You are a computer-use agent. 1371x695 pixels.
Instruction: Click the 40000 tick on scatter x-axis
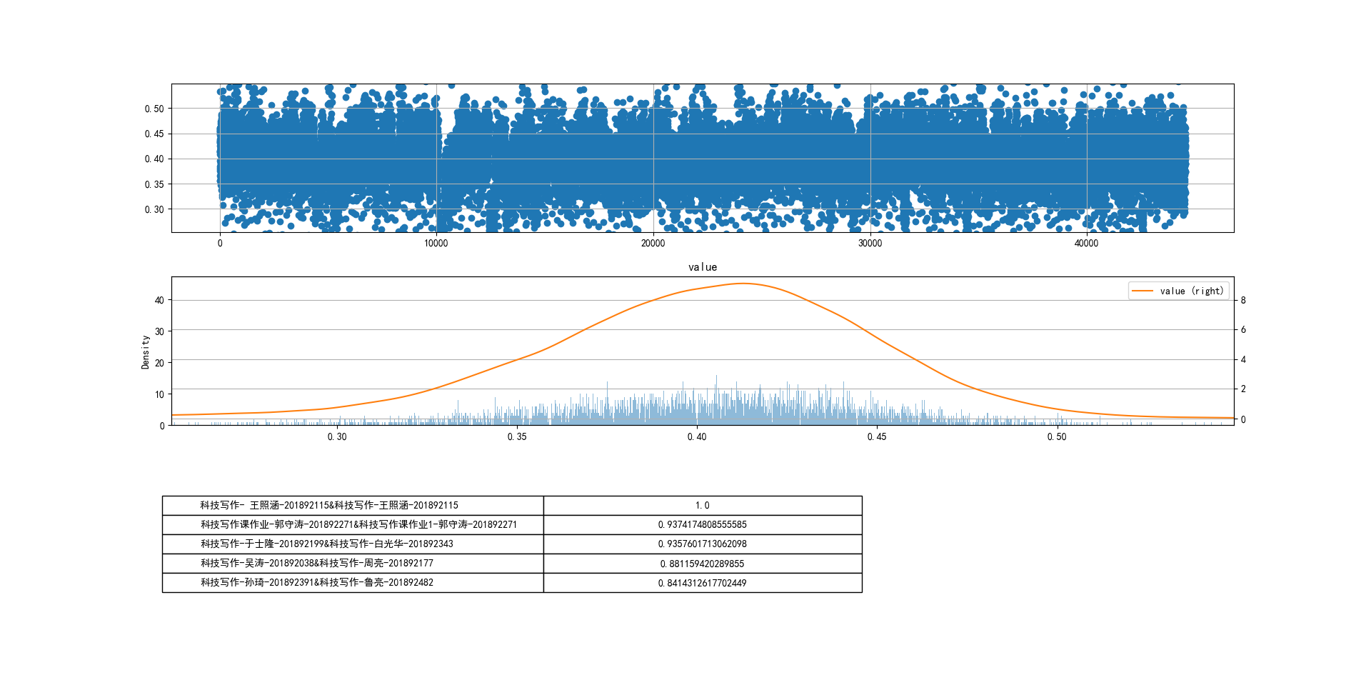pos(1086,244)
